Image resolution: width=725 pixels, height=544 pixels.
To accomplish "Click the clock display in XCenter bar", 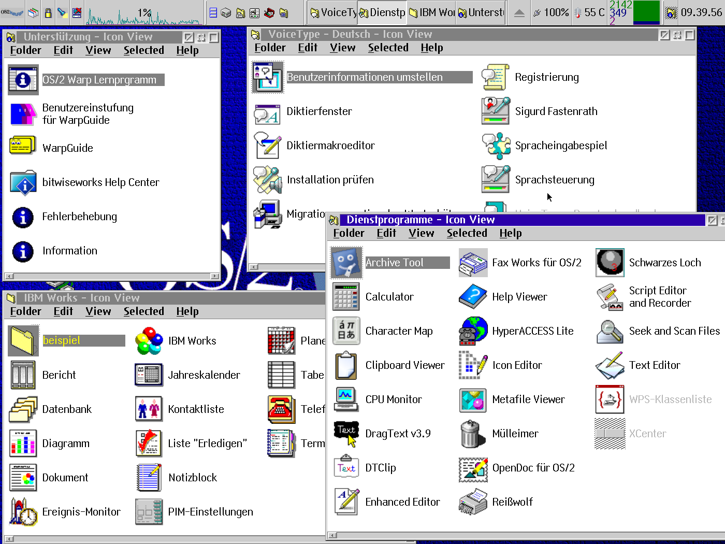I will pos(701,12).
